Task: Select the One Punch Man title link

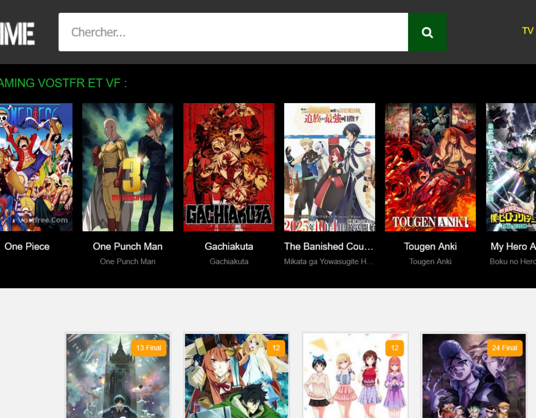Action: pos(127,246)
